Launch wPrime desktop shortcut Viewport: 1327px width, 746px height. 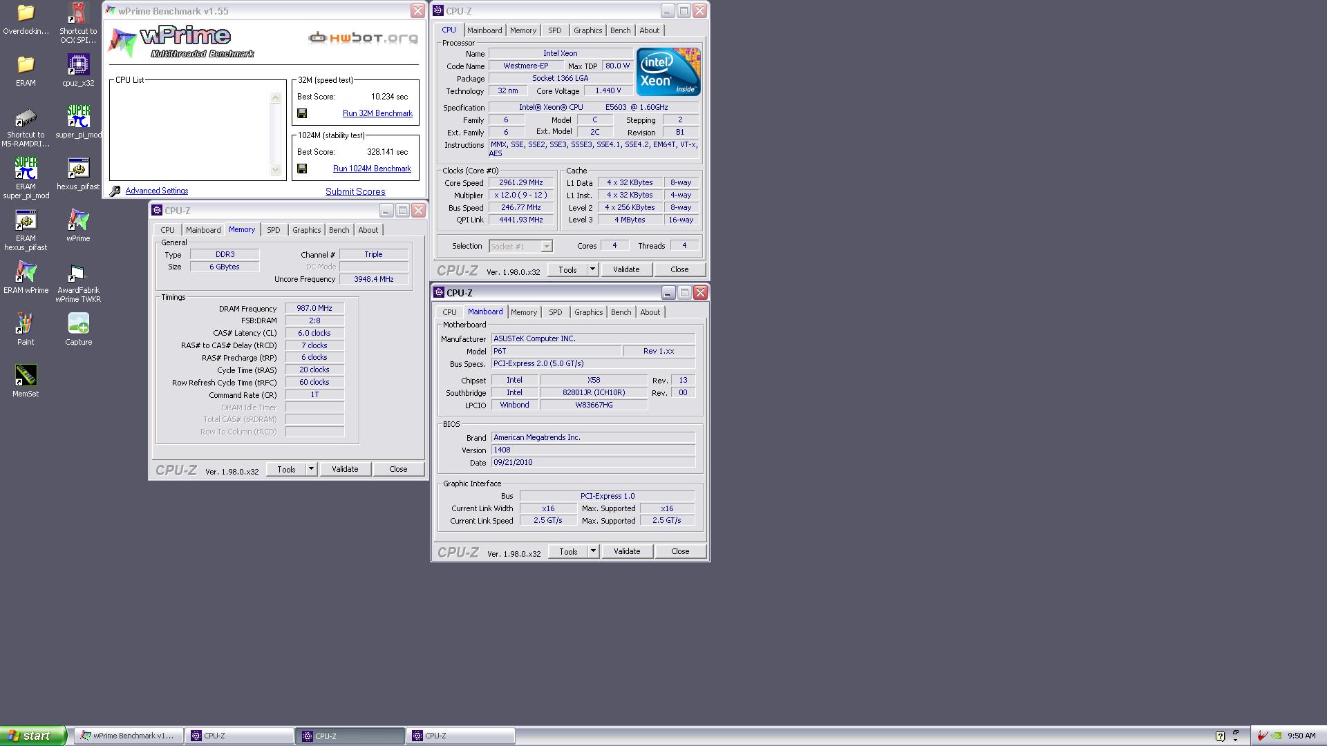pyautogui.click(x=78, y=226)
